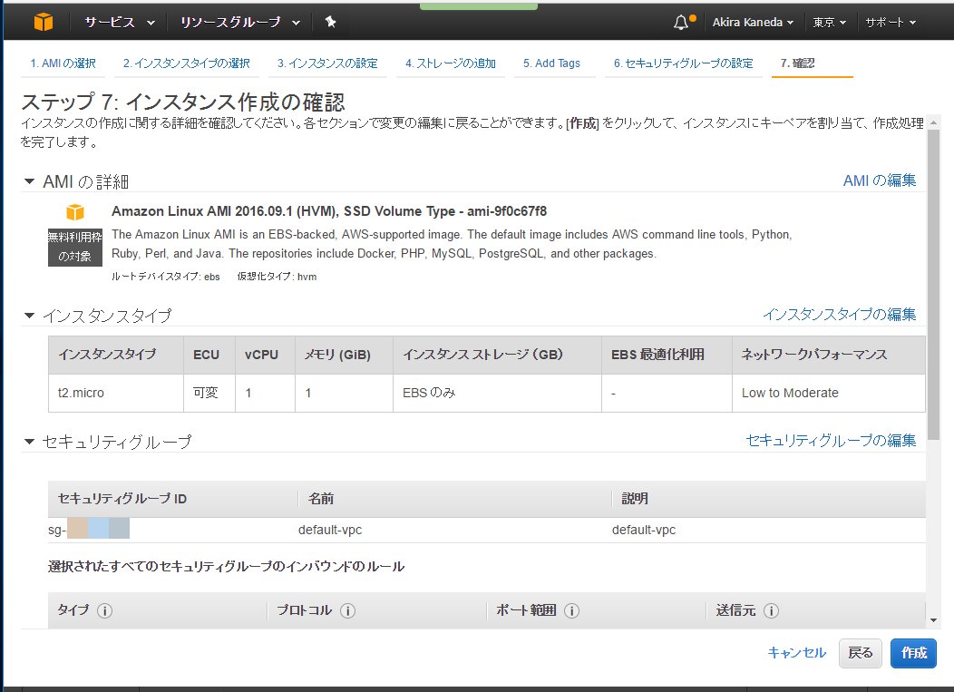Collapse the インスタンスタイプ section
954x692 pixels.
30,316
